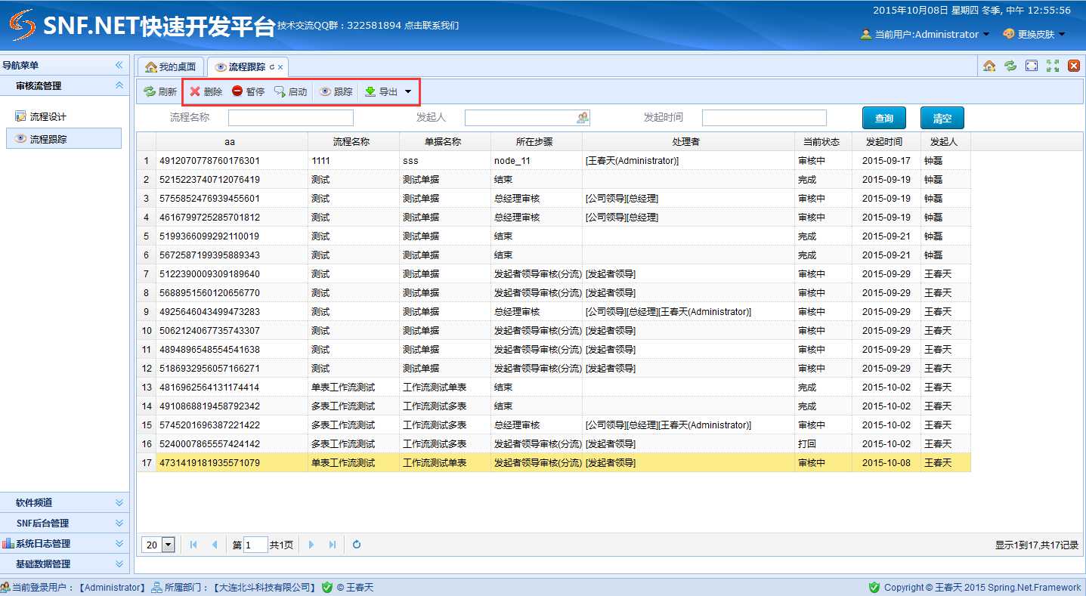Click the 启动 start toolbar button
Image resolution: width=1086 pixels, height=596 pixels.
click(x=290, y=92)
